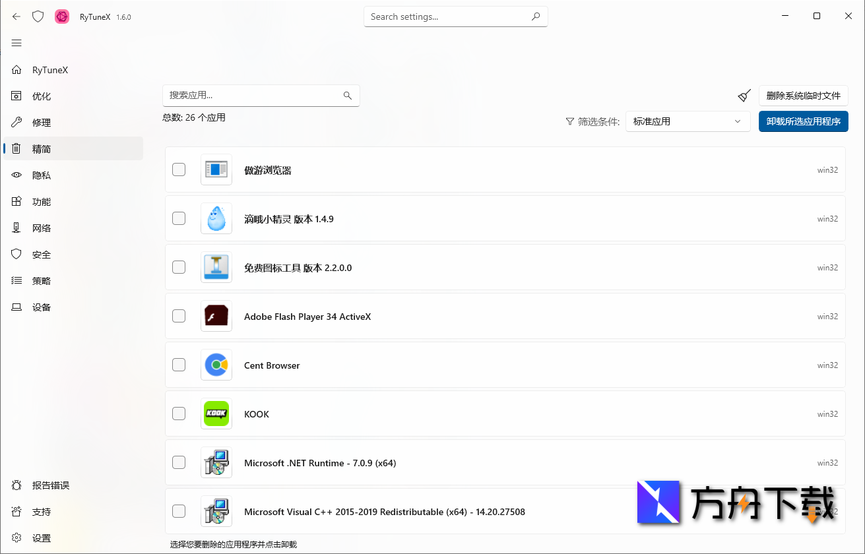Click 删除系统临时文件 button

(803, 95)
